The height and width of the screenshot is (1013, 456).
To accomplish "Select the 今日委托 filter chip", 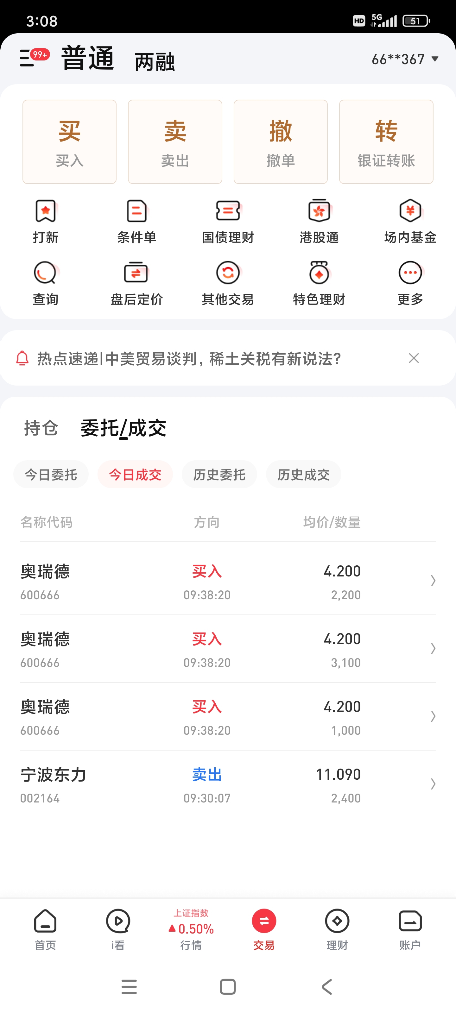I will tap(51, 474).
